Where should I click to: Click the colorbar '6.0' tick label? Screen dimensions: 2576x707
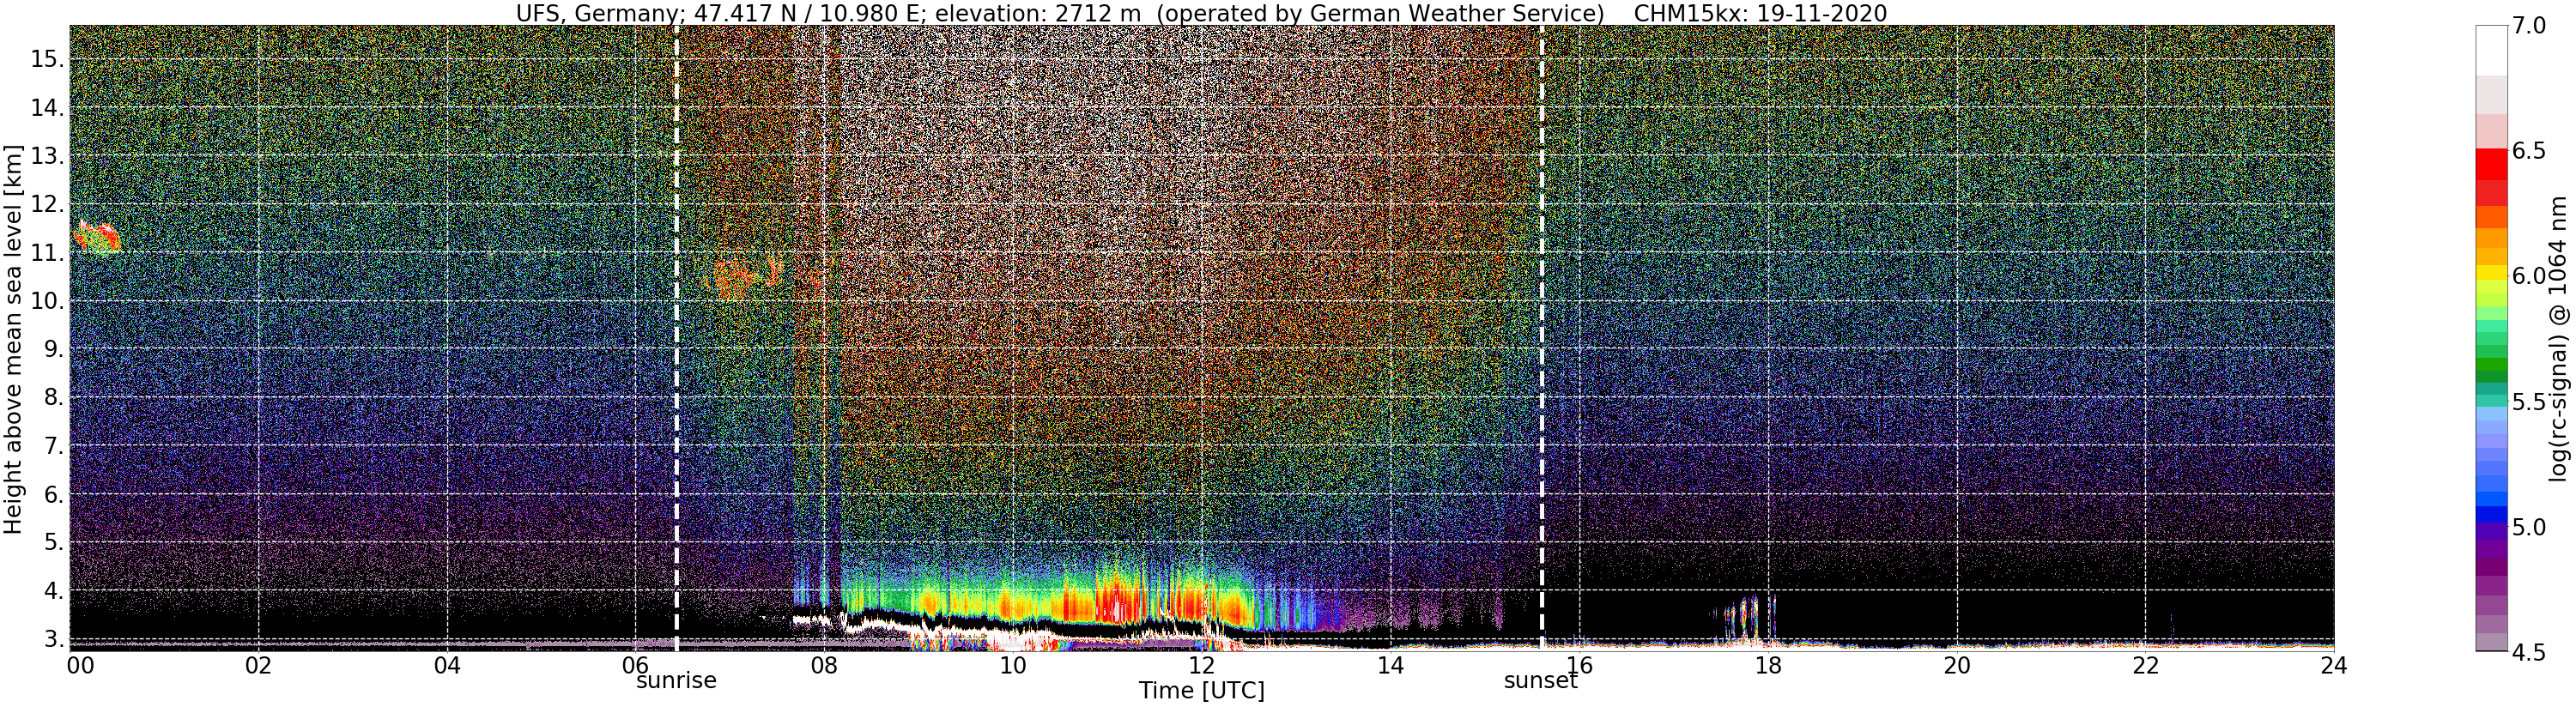[2528, 276]
